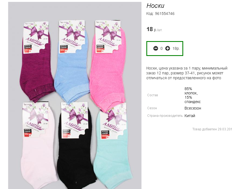Click the Состав attribute label
Viewport: 232px width, 189px height.
(153, 95)
